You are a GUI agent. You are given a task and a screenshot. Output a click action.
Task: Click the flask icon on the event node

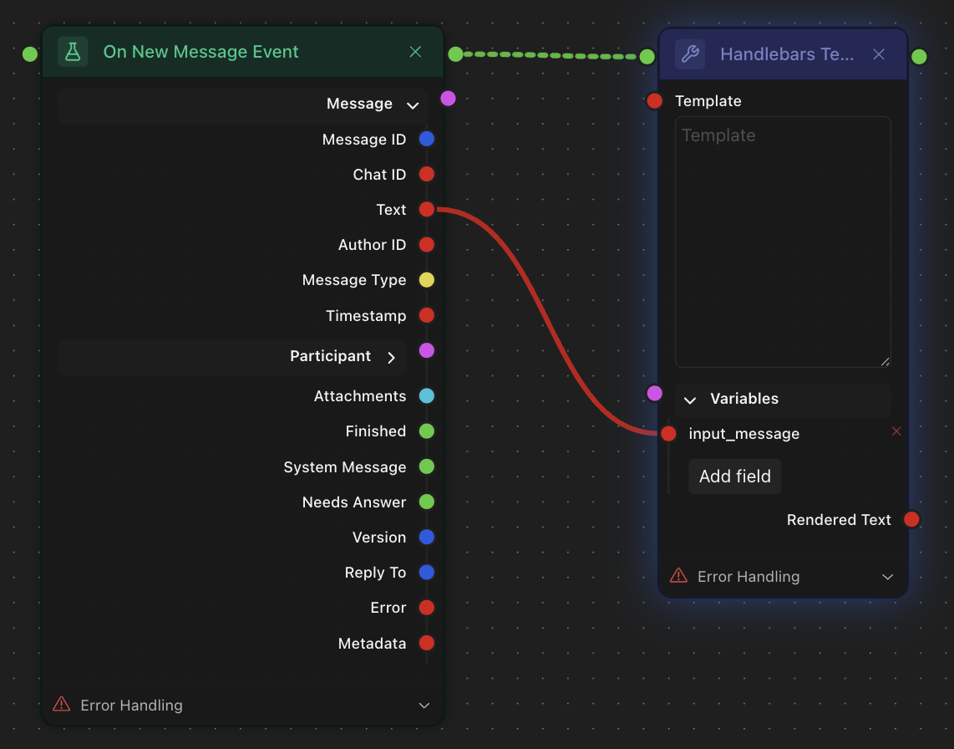[x=73, y=52]
